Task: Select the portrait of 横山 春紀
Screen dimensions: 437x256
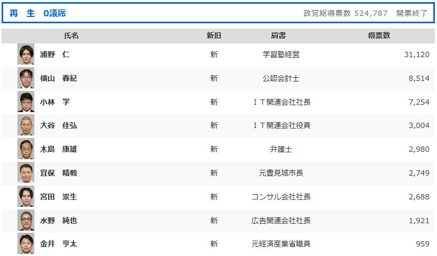Action: [26, 78]
